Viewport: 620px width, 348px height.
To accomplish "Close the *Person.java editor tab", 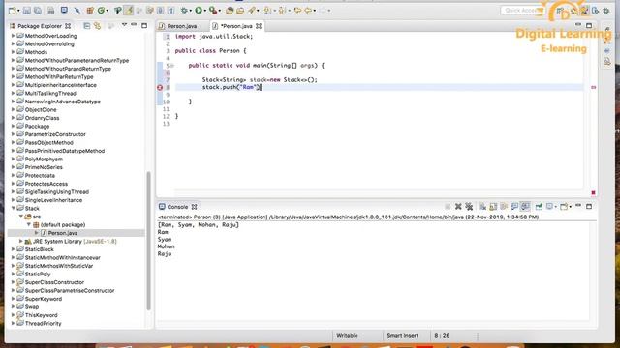I will tap(259, 26).
